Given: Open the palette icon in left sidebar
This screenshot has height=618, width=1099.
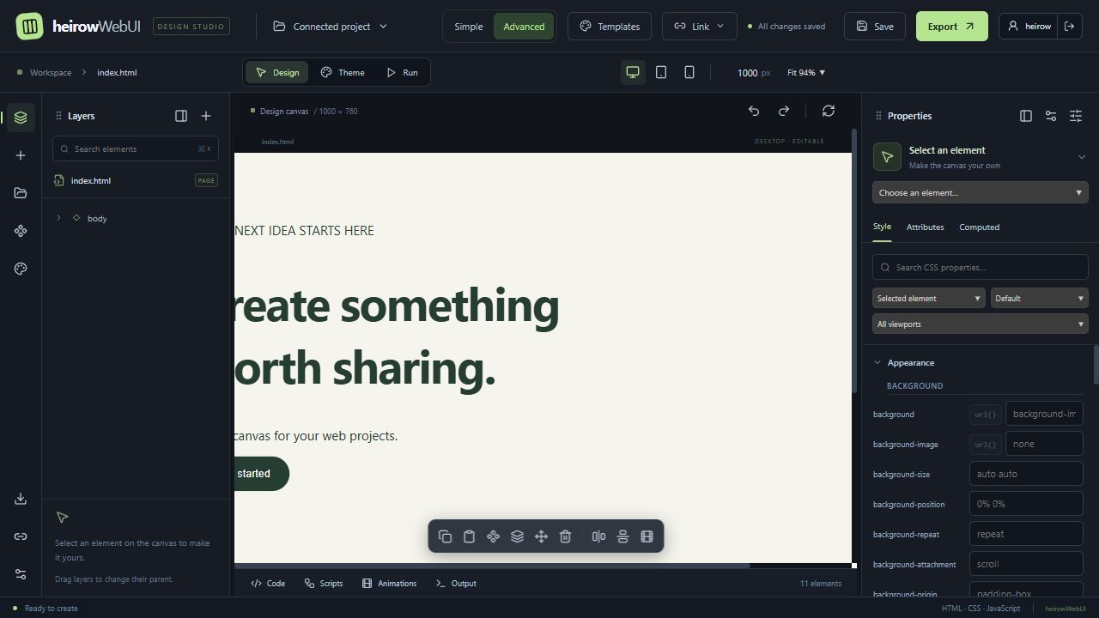Looking at the screenshot, I should (x=21, y=269).
